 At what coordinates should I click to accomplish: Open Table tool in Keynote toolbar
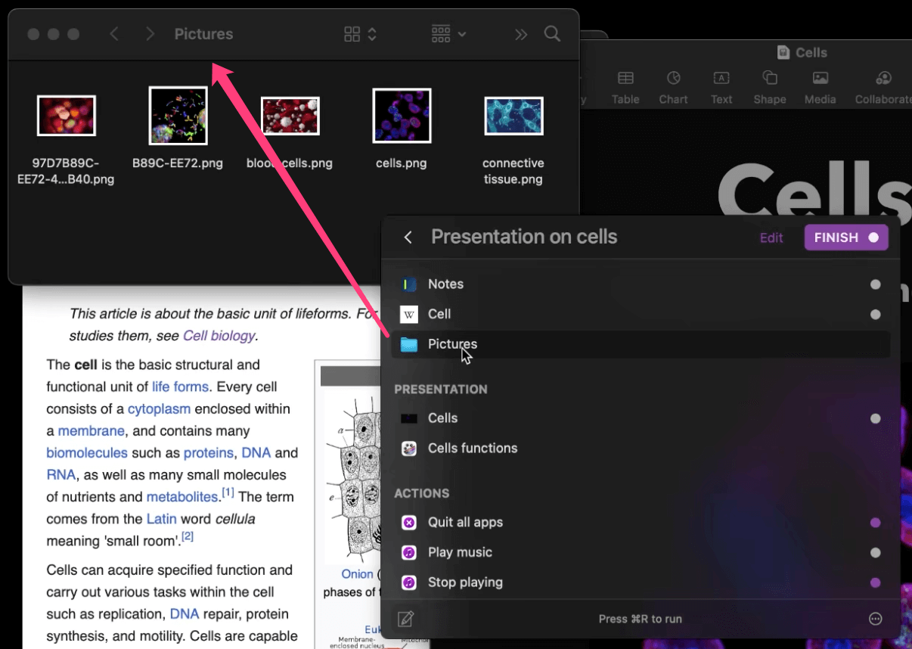(x=625, y=88)
